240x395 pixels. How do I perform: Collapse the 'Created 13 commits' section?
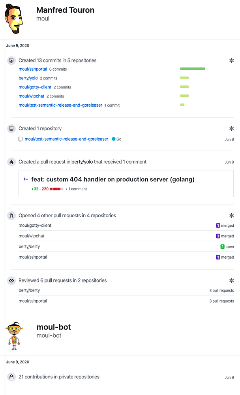click(232, 60)
